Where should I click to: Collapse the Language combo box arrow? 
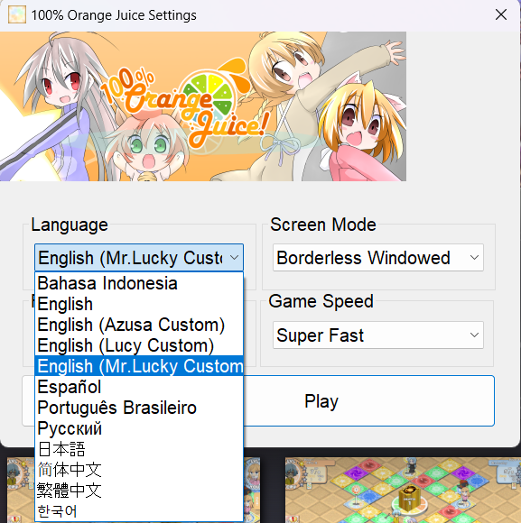click(x=235, y=258)
